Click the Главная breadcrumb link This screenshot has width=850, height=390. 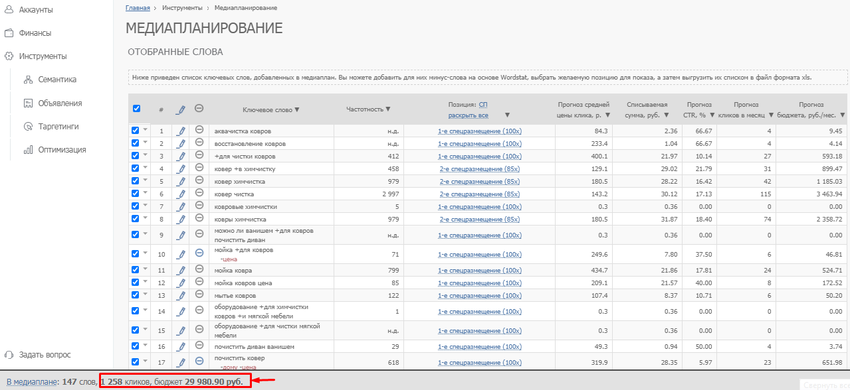[137, 7]
